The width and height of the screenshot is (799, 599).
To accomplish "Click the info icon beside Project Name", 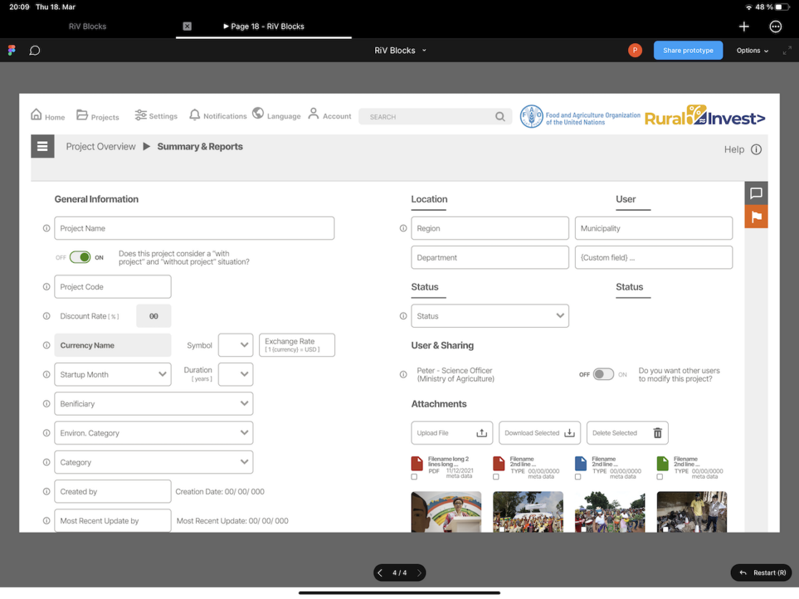I will pos(47,228).
